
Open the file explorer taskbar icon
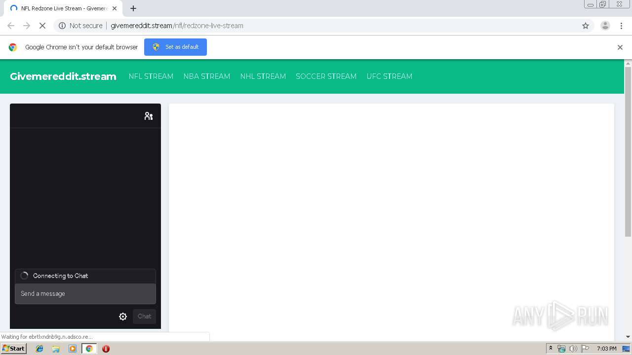56,349
